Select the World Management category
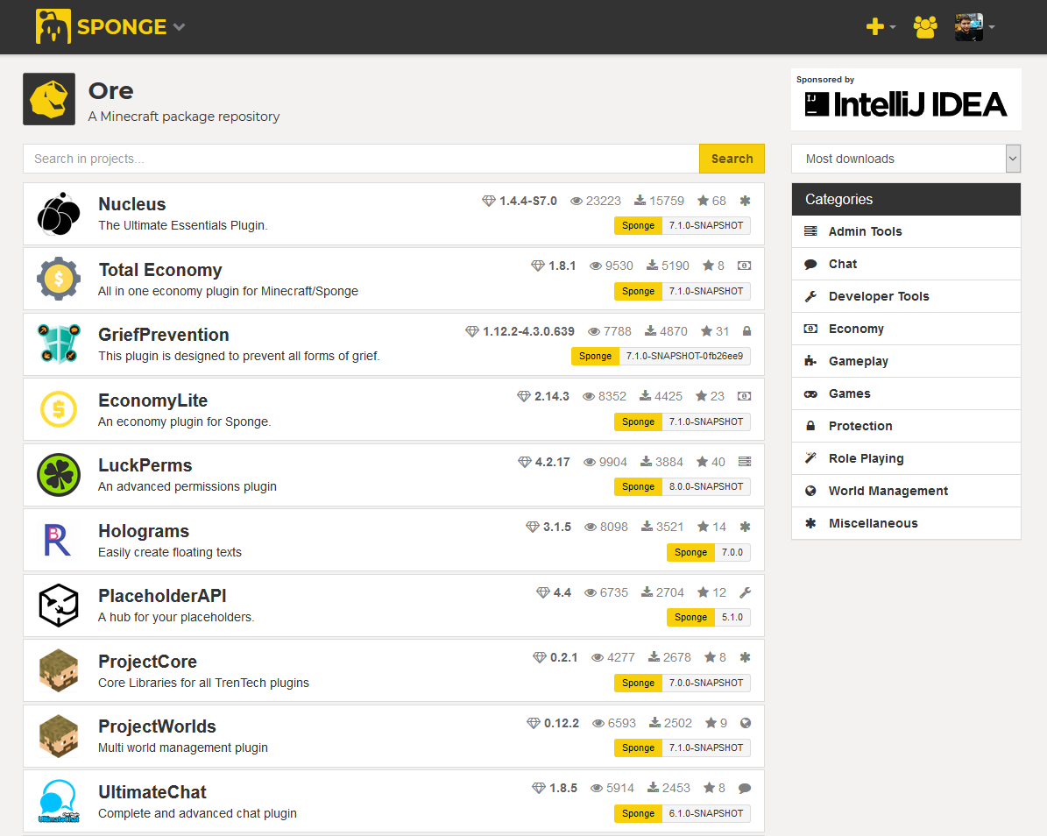Image resolution: width=1047 pixels, height=836 pixels. [x=906, y=491]
